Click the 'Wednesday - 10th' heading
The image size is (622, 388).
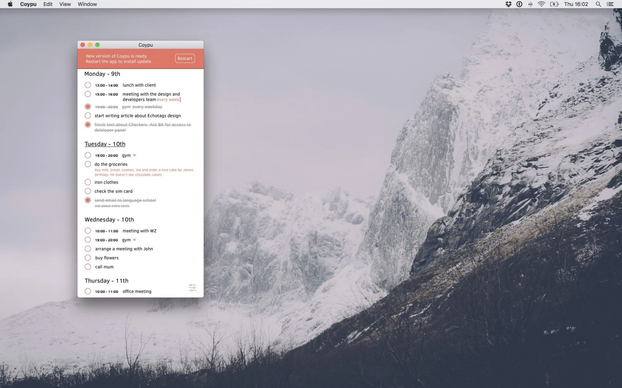(109, 219)
